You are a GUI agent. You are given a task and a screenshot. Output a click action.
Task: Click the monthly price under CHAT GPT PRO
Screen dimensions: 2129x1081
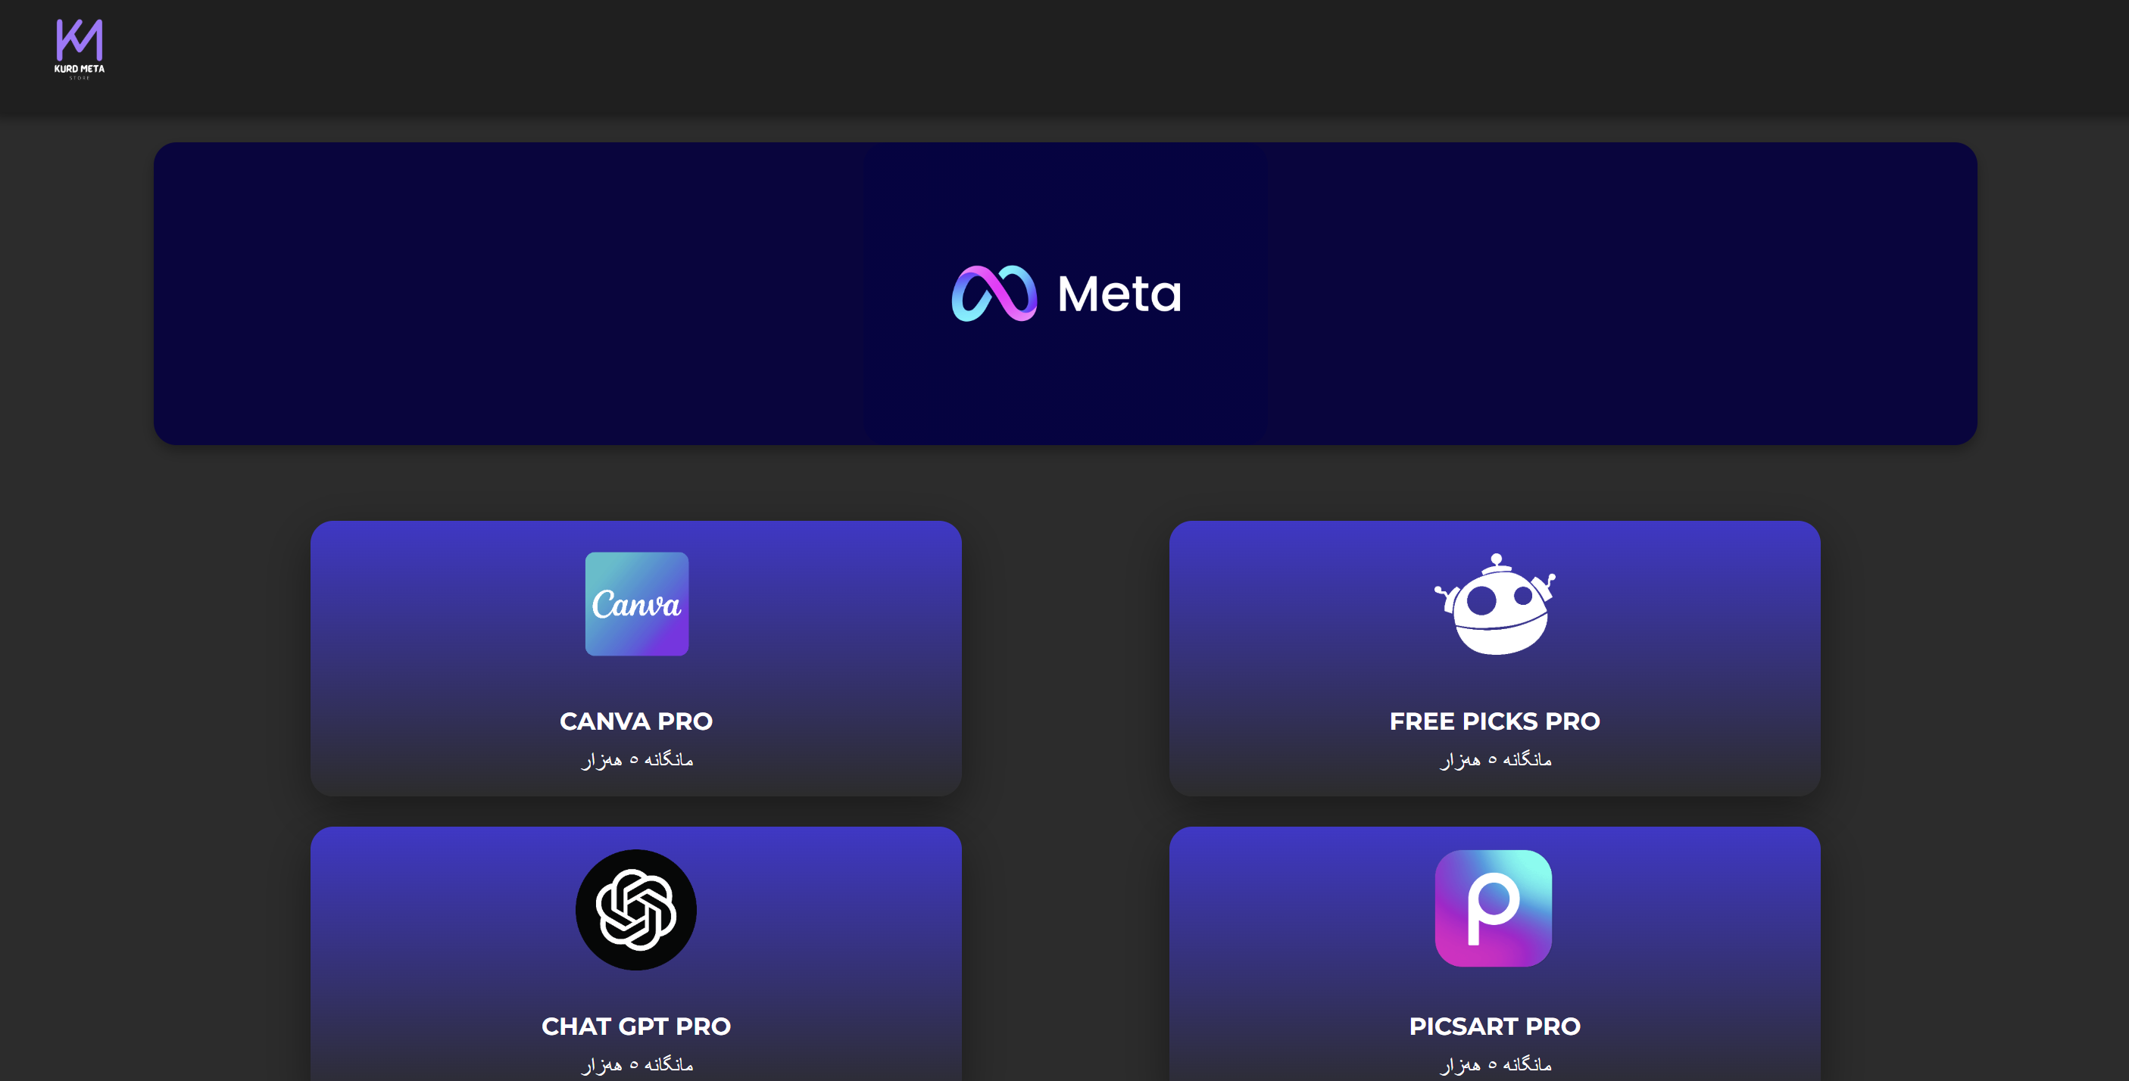(x=636, y=1064)
